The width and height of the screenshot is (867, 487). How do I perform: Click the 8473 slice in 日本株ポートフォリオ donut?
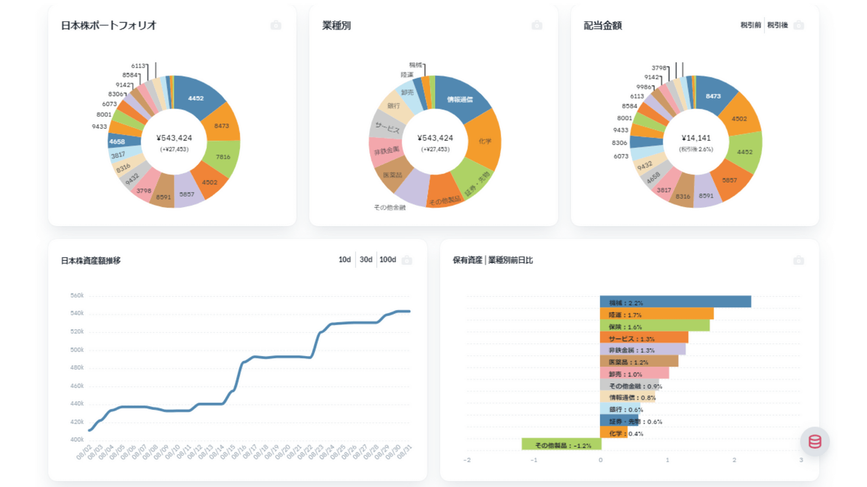coord(222,125)
